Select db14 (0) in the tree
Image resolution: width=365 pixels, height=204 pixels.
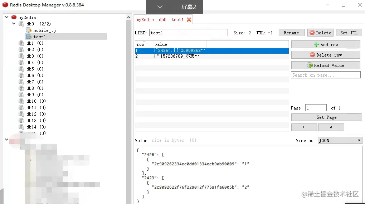[36, 127]
